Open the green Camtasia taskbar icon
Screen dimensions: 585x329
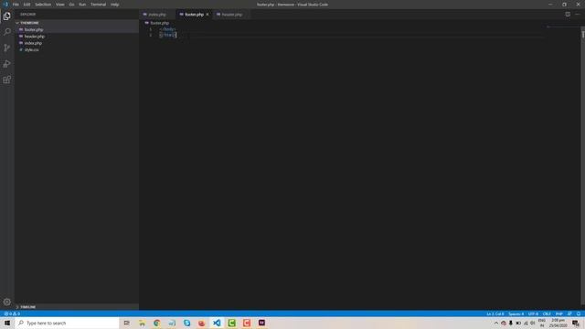pos(231,323)
